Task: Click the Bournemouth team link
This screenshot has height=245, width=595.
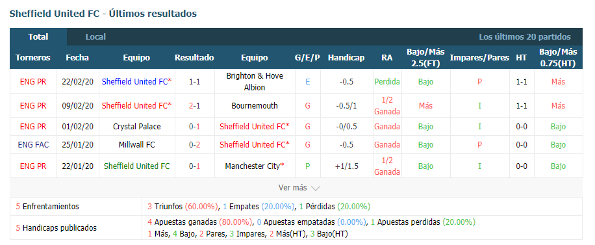Action: 254,105
